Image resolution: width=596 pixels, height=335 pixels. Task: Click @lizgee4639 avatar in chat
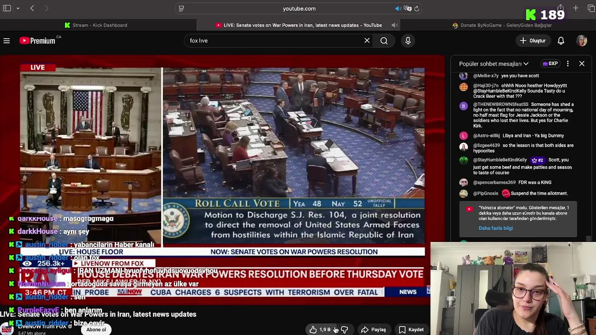[x=463, y=146]
